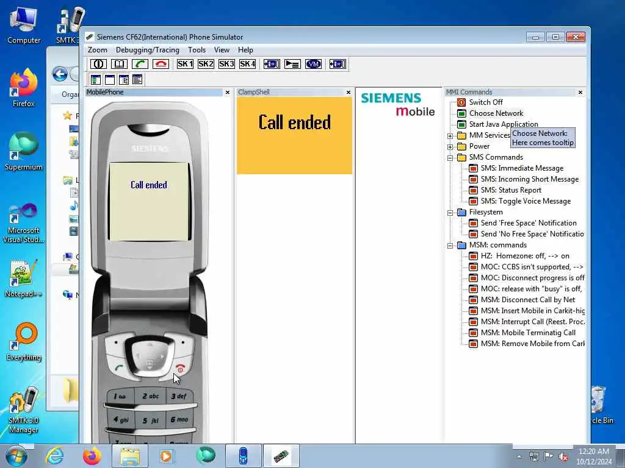Close the ClampShell panel
Viewport: 625px width, 468px height.
pos(349,93)
